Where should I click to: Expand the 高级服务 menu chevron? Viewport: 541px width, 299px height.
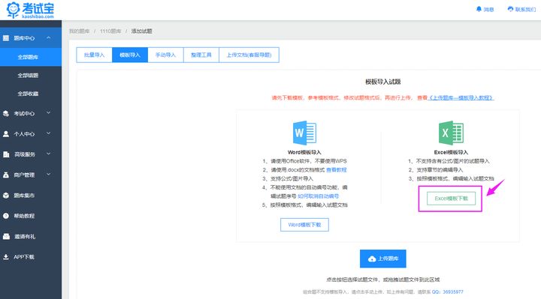[49, 154]
